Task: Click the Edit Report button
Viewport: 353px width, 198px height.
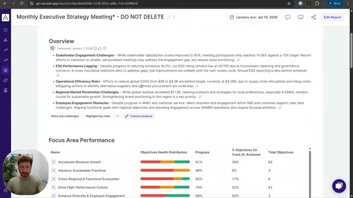Action: [332, 17]
